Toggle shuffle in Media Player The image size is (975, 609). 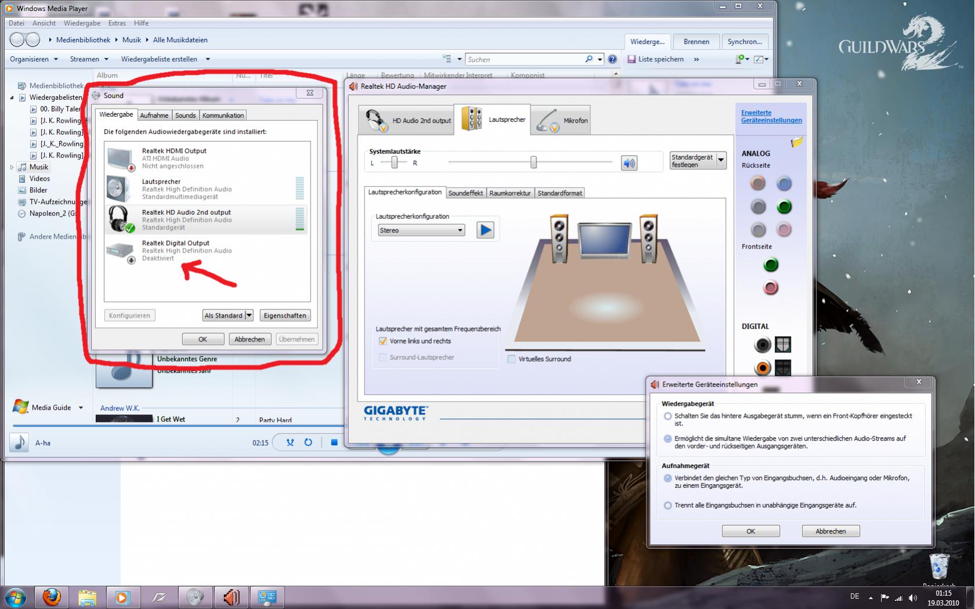(290, 442)
